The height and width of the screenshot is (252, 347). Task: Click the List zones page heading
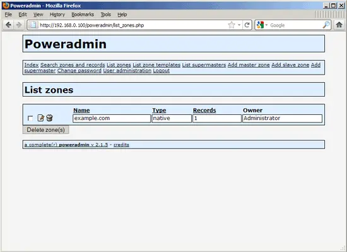click(x=49, y=90)
